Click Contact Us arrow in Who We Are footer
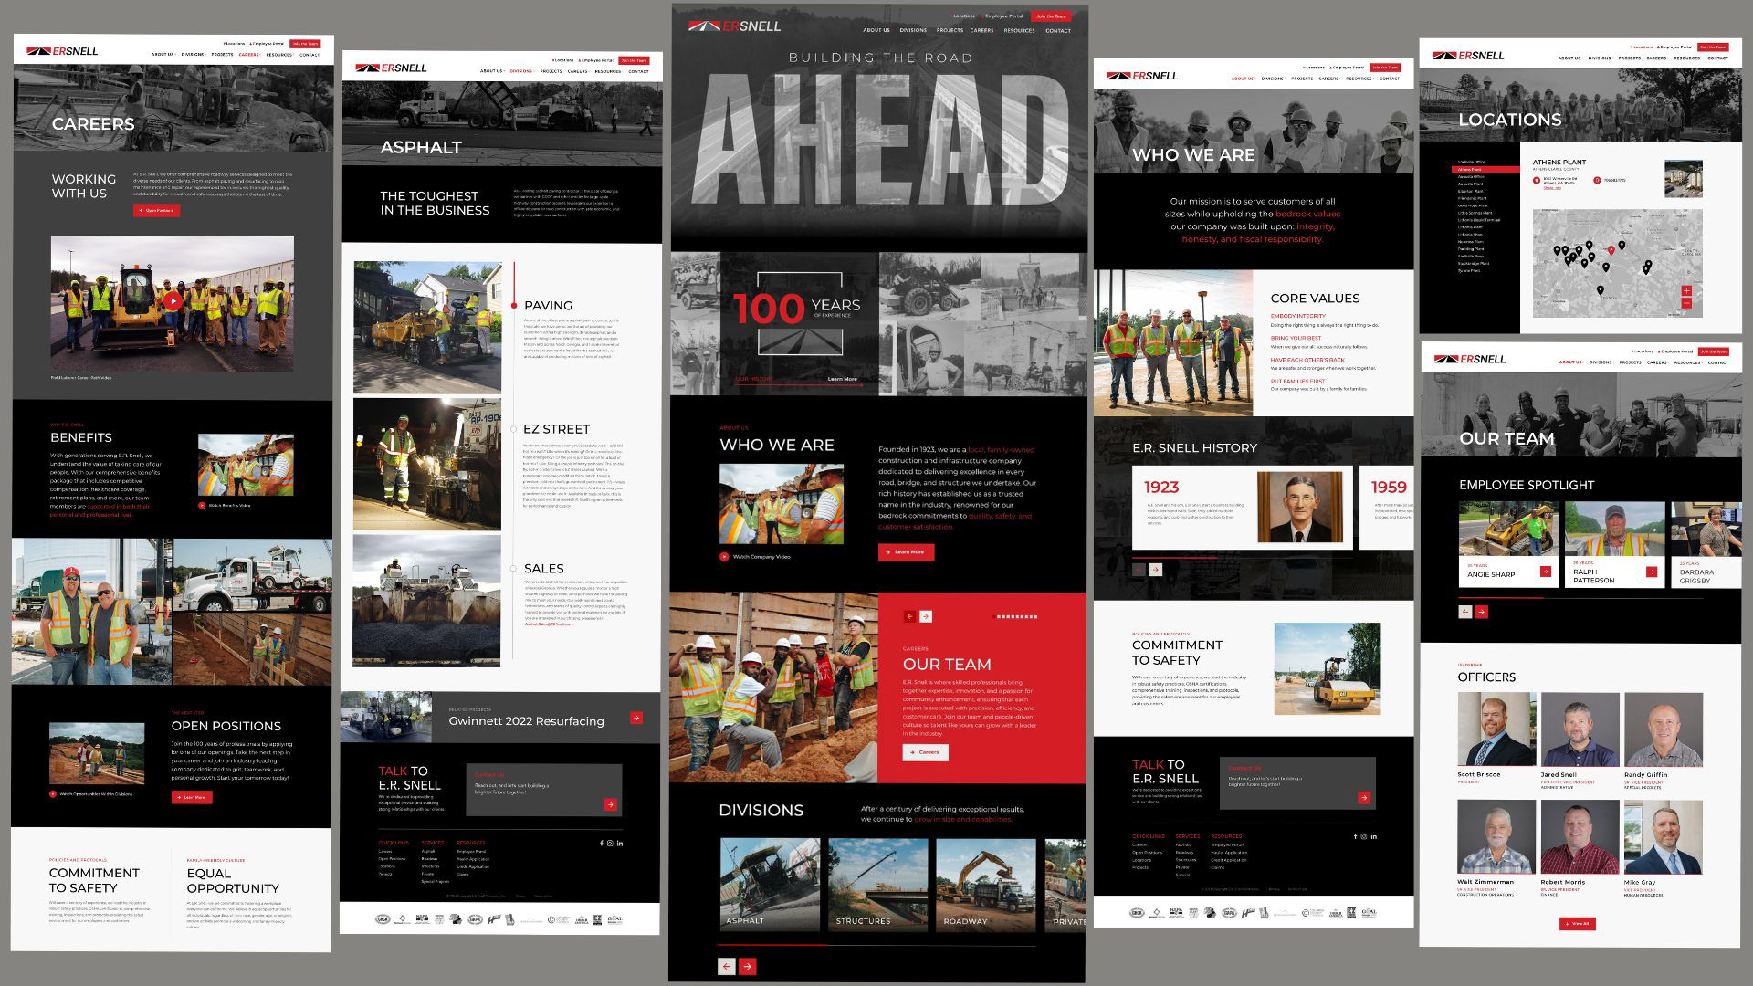 coord(1364,797)
